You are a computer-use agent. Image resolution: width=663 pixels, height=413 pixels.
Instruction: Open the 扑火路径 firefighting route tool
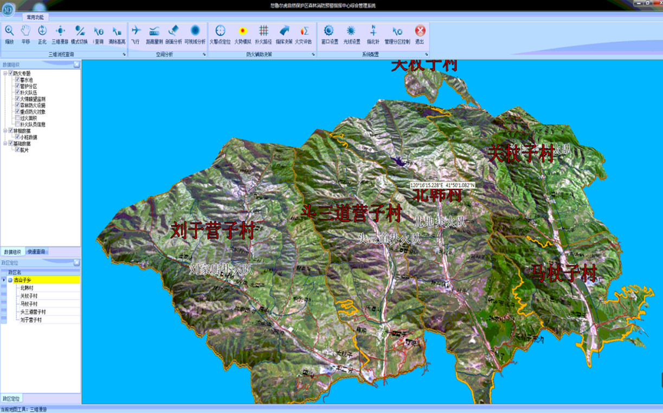pyautogui.click(x=263, y=34)
